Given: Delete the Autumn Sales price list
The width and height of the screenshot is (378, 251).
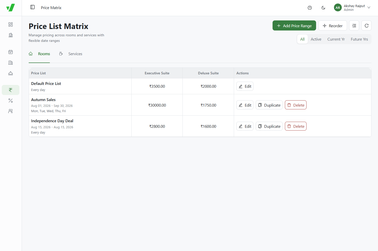Looking at the screenshot, I should click(296, 105).
